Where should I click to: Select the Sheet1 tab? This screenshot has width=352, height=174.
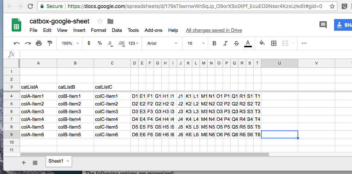pos(59,161)
